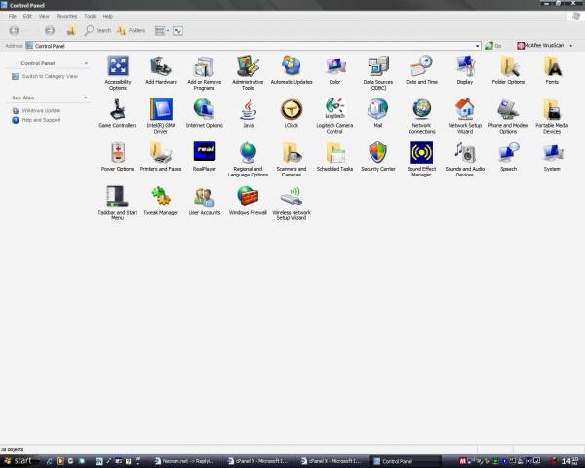The image size is (585, 468).
Task: Open the Add Hardware wizard
Action: click(161, 70)
